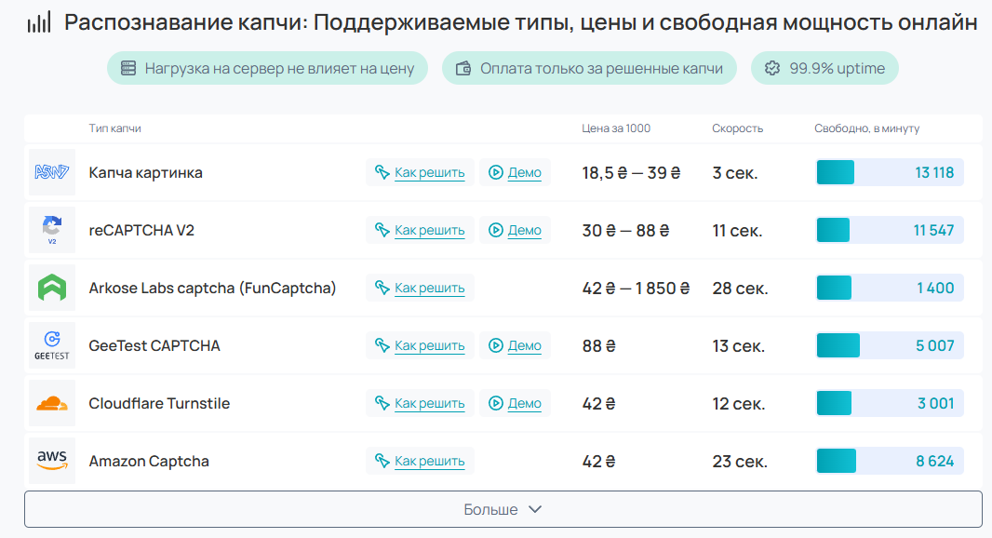
Task: Click the server icon in Нагрузка на сервер badge
Action: tap(128, 68)
